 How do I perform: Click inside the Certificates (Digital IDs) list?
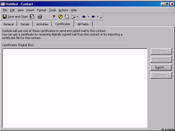point(75,88)
